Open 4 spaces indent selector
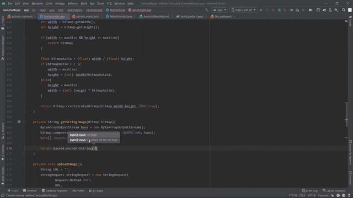 [323, 196]
